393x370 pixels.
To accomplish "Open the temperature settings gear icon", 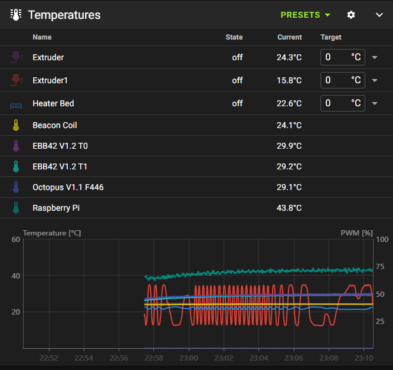I will tap(351, 15).
